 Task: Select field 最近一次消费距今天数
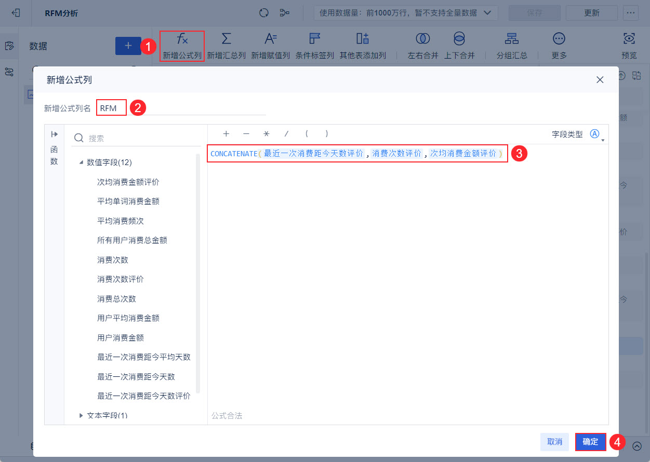(136, 377)
